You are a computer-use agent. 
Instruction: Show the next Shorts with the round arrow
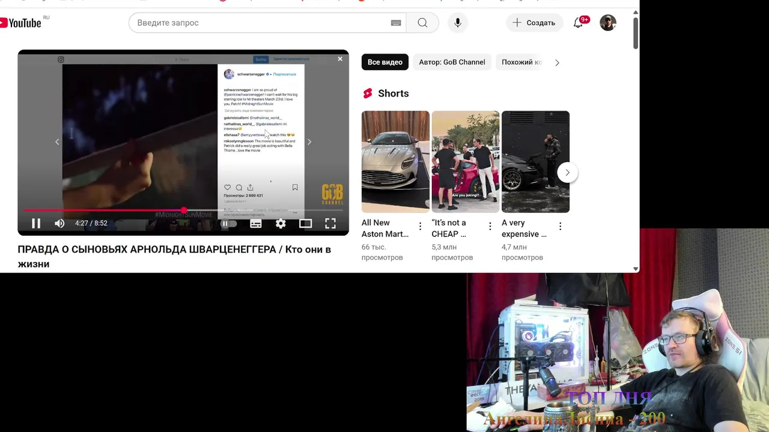click(x=567, y=173)
